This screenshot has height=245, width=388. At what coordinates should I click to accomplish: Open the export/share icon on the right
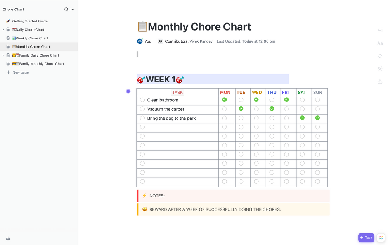(x=380, y=81)
